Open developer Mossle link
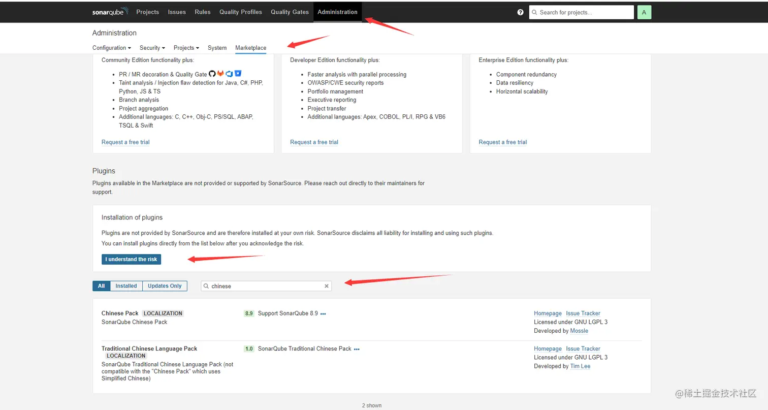This screenshot has width=768, height=410. [579, 331]
